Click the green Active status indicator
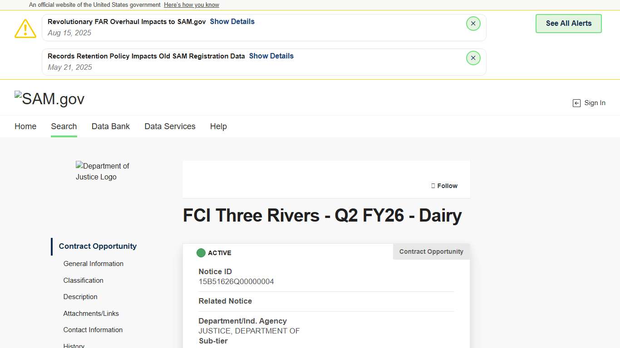Image resolution: width=620 pixels, height=348 pixels. click(x=201, y=253)
